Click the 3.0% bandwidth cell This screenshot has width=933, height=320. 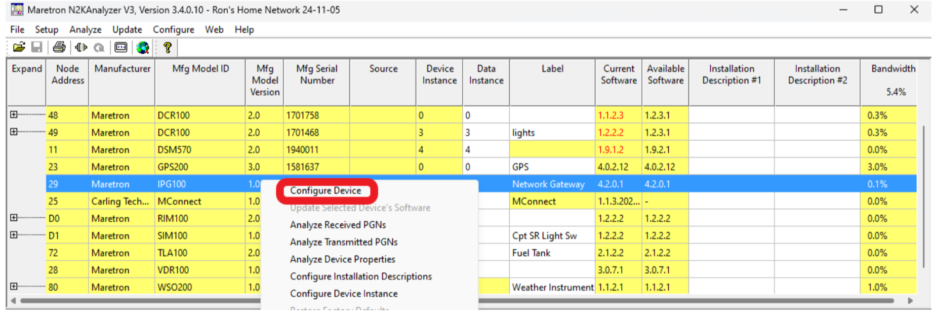click(888, 167)
